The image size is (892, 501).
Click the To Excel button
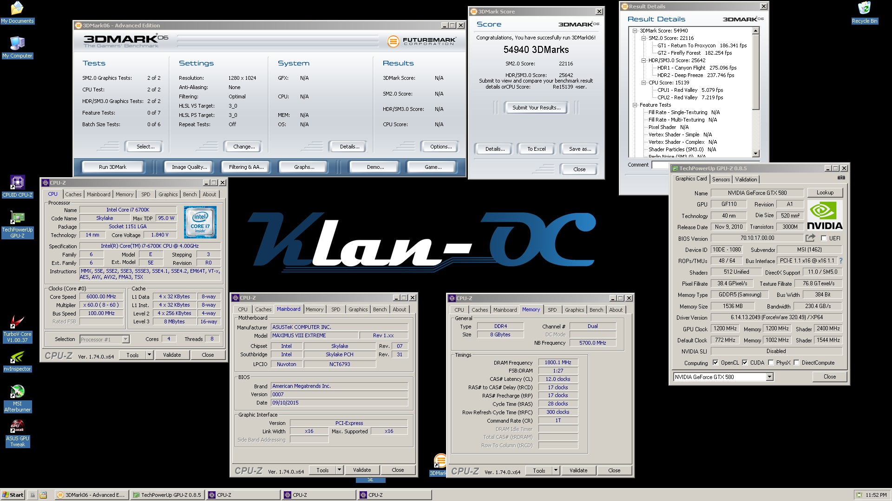[536, 149]
